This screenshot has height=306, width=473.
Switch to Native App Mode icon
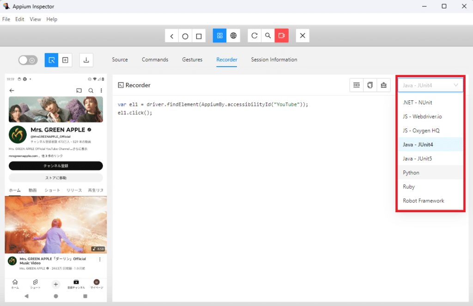pyautogui.click(x=219, y=36)
